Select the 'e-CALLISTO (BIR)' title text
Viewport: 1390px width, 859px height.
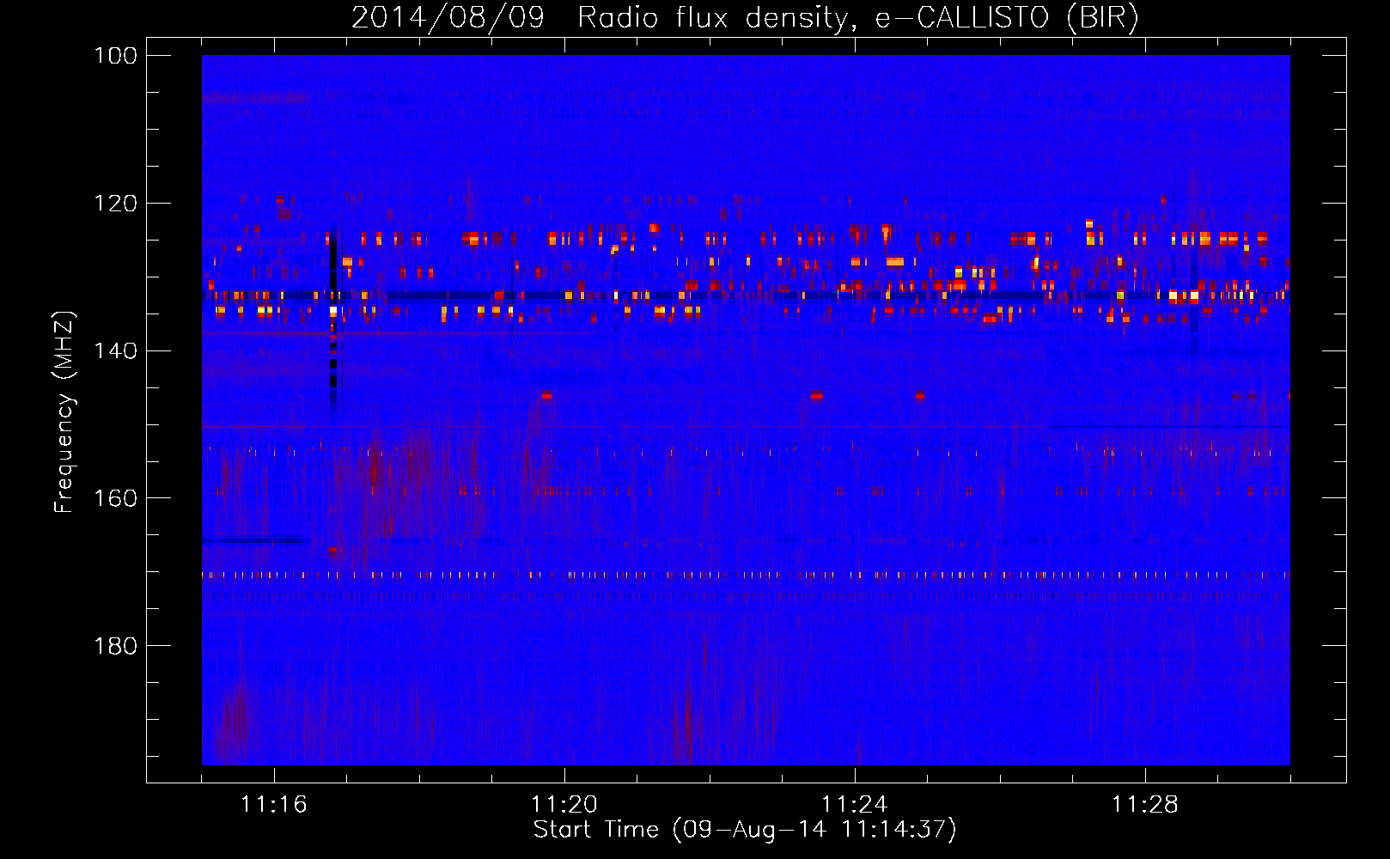(1007, 17)
